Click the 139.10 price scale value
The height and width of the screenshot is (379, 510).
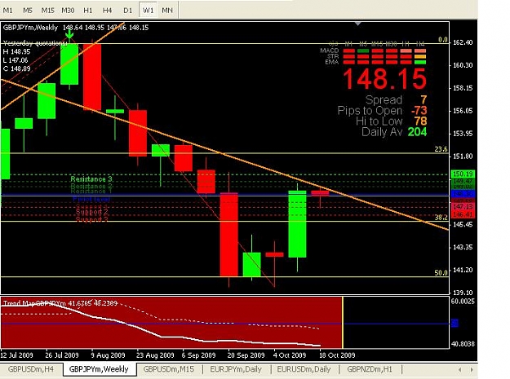[x=463, y=293]
